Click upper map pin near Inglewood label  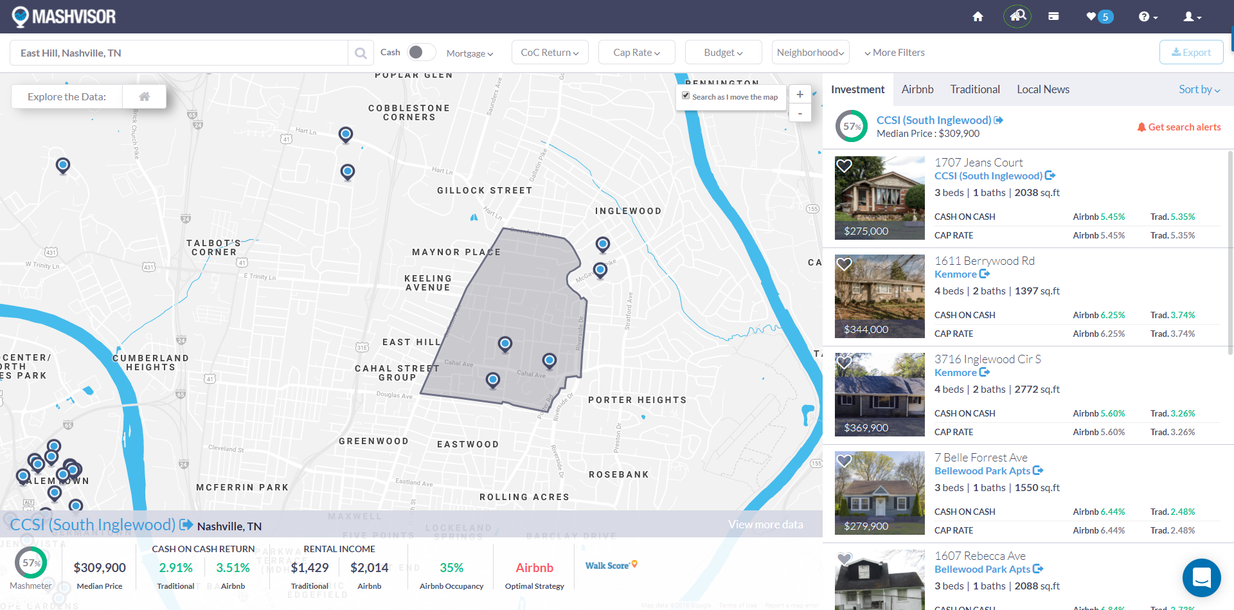(602, 245)
